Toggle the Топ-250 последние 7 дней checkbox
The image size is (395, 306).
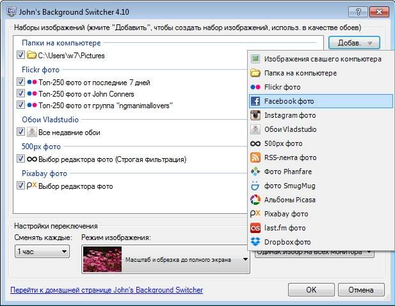[20, 81]
